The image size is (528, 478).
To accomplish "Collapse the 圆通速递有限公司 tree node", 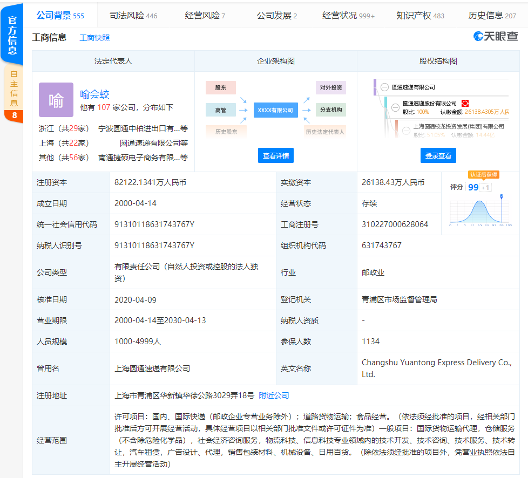I will coord(384,87).
